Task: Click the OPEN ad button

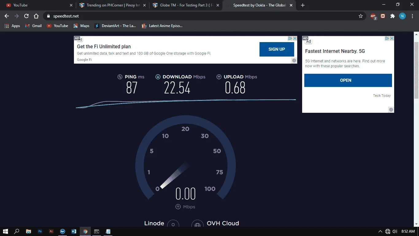Action: coord(348,80)
